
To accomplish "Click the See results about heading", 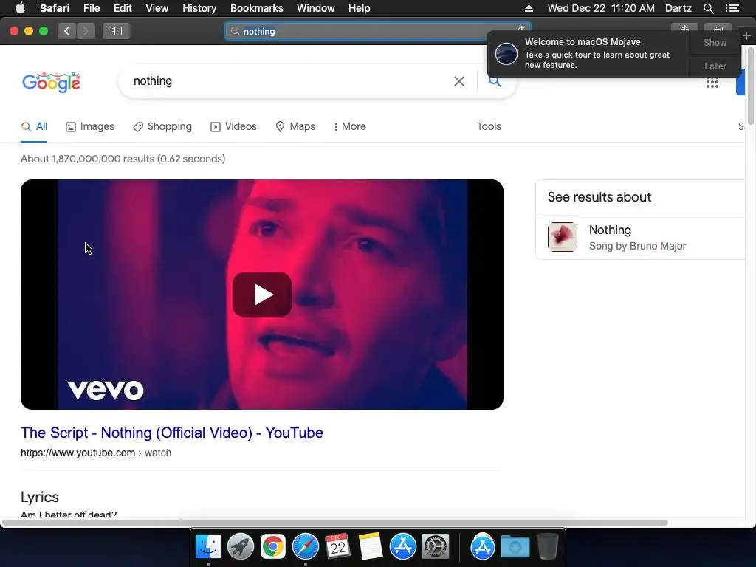I will pos(599,196).
